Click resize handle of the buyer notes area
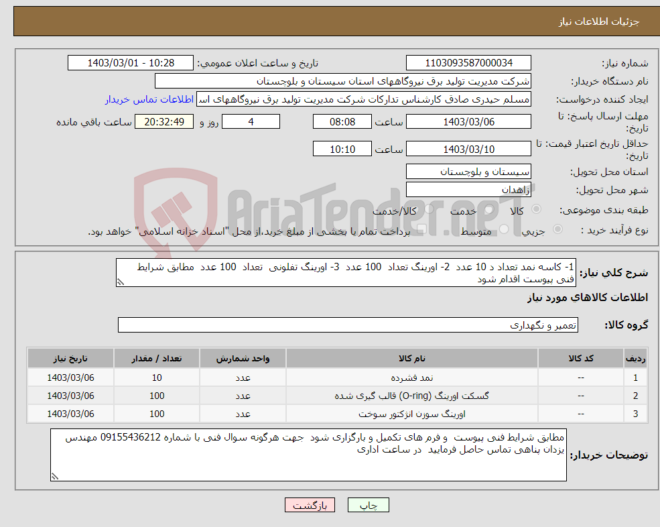 point(55,477)
